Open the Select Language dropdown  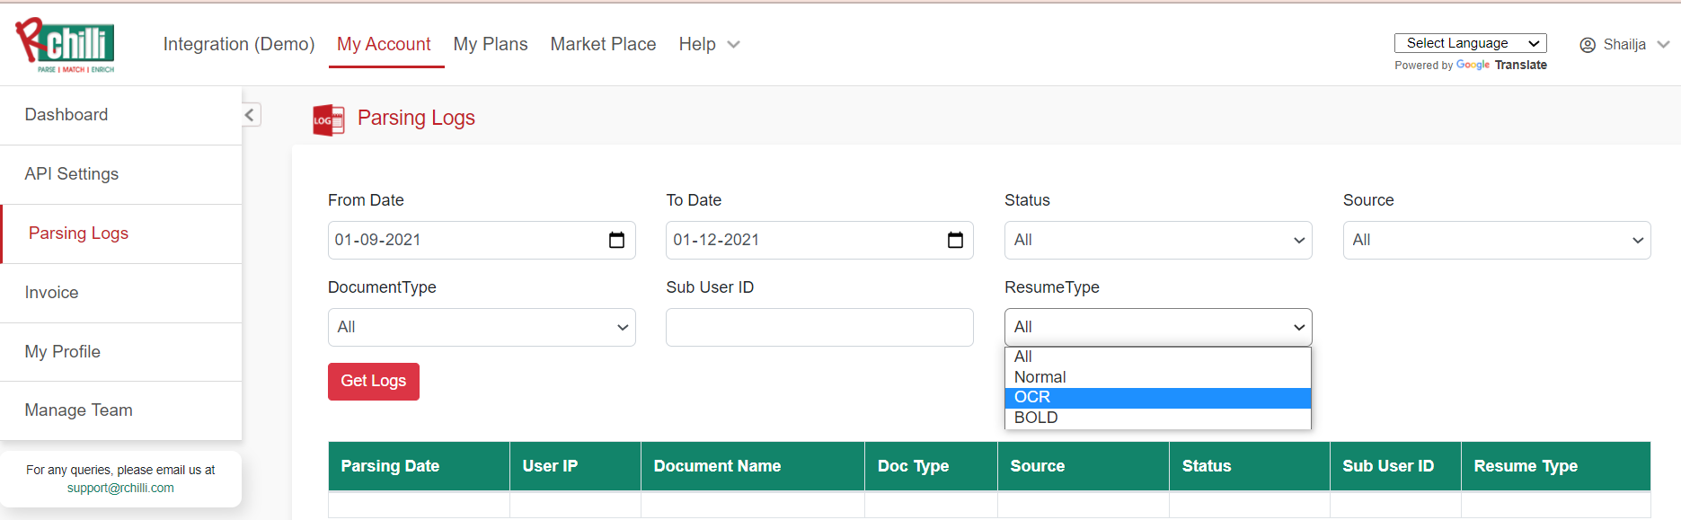1470,43
